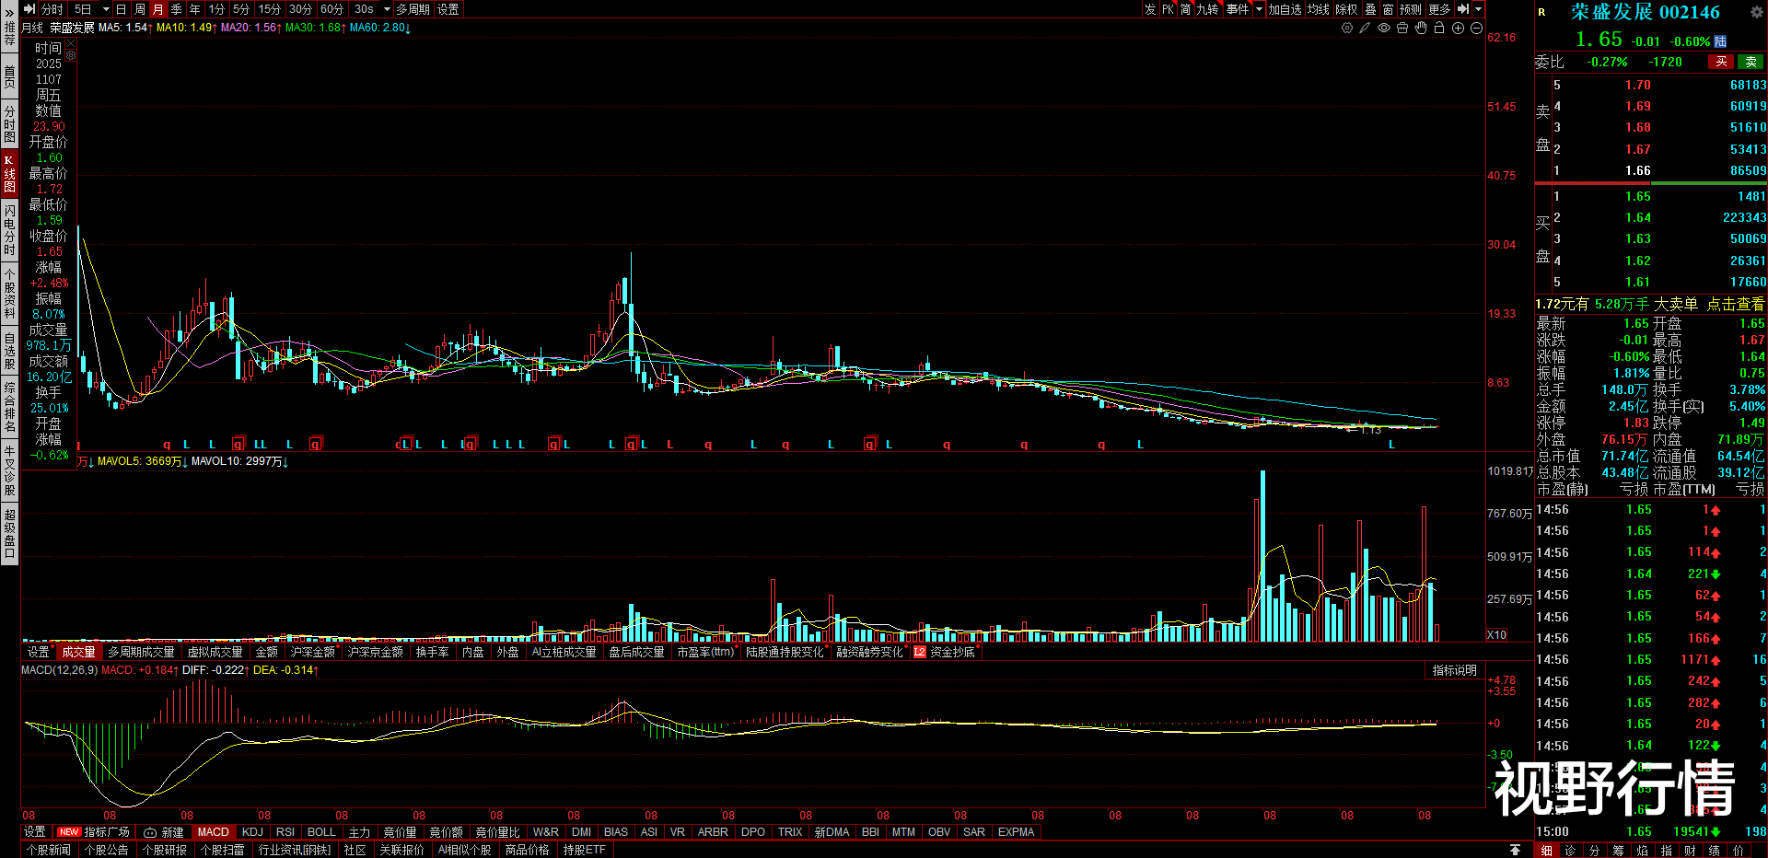1768x858 pixels.
Task: Click the green MA30 legend label
Action: coord(315,28)
